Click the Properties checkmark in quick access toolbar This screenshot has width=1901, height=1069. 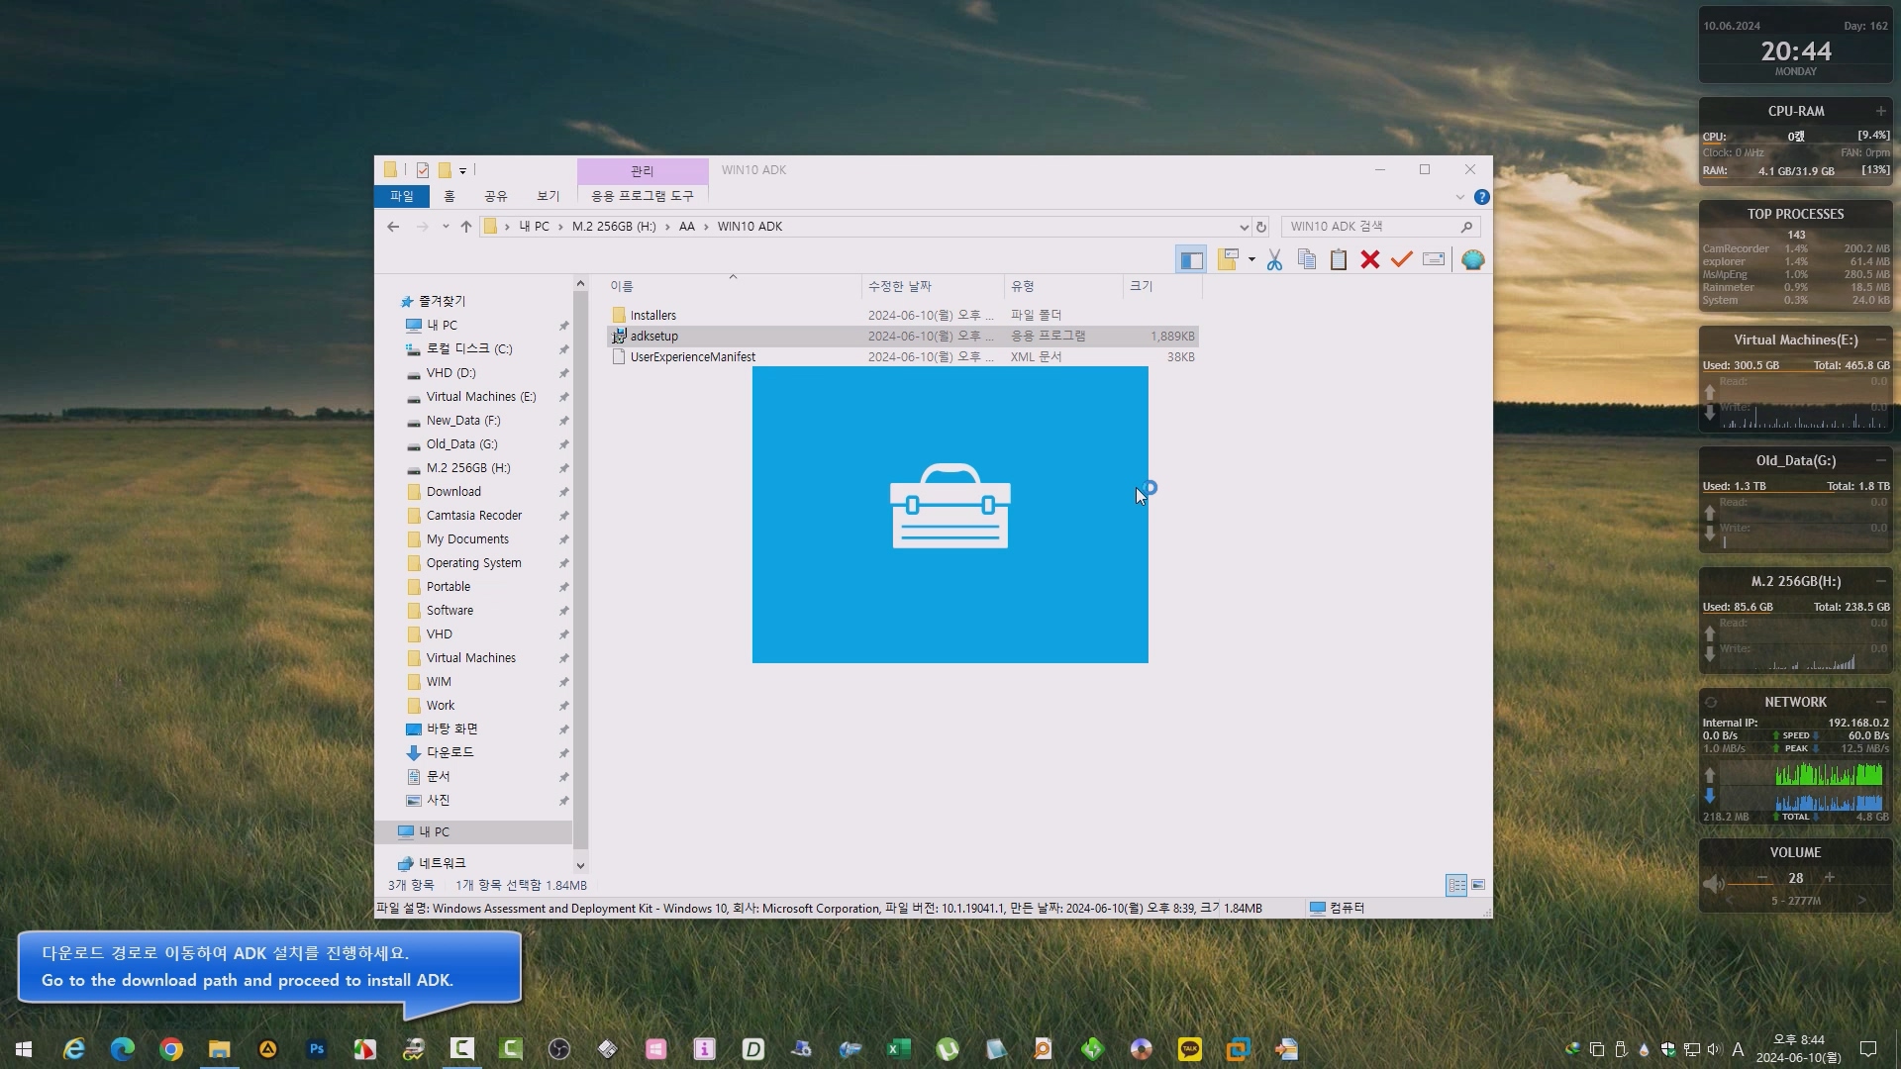click(x=423, y=170)
